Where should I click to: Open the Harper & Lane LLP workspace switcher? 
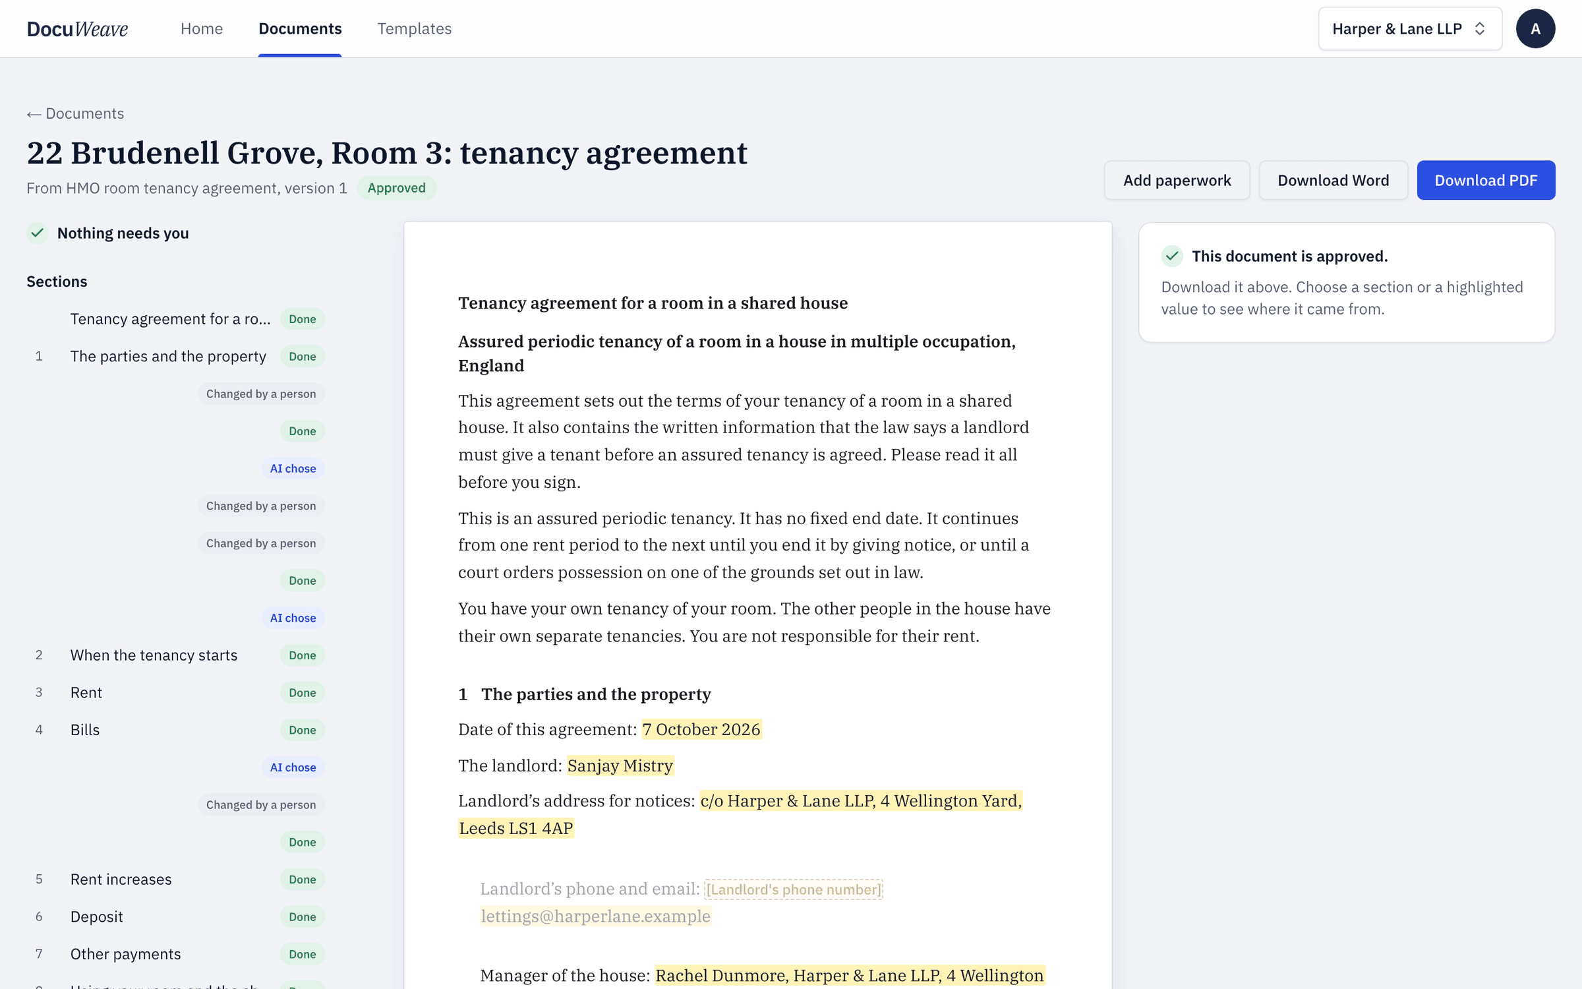coord(1410,28)
